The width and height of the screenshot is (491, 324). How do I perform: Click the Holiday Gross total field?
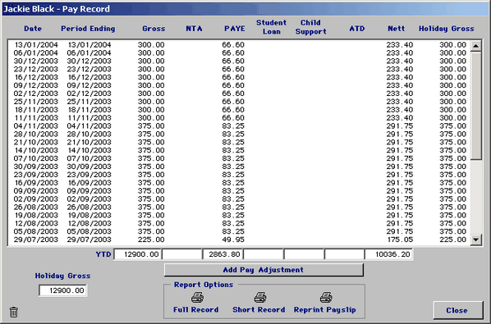coord(63,290)
